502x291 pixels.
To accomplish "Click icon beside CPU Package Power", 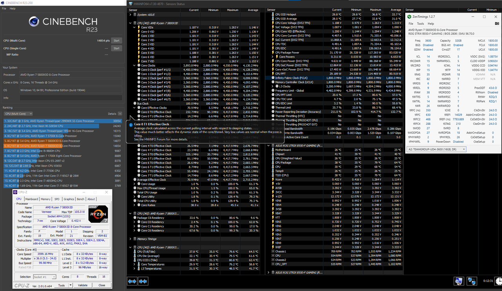I will point(273,53).
